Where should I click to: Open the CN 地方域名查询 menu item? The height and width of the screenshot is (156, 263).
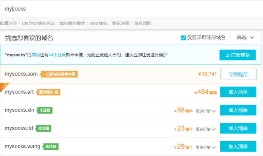(38, 23)
